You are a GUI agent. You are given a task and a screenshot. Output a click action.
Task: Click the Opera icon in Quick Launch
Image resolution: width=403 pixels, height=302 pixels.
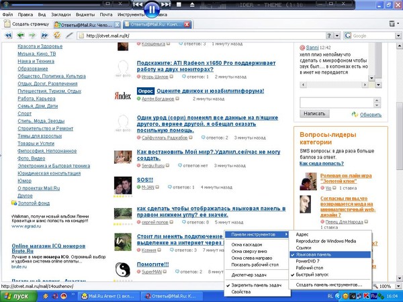55,296
